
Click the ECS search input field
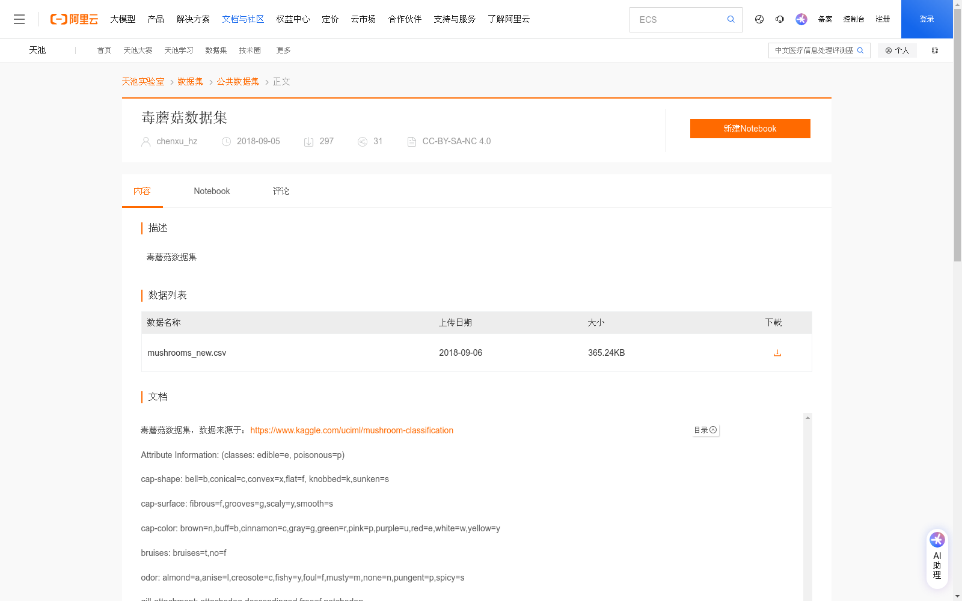[x=673, y=19]
